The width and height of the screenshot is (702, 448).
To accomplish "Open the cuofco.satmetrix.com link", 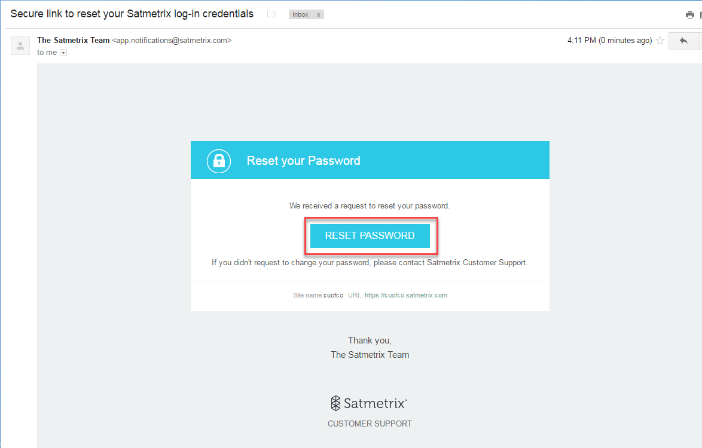I will pyautogui.click(x=406, y=295).
